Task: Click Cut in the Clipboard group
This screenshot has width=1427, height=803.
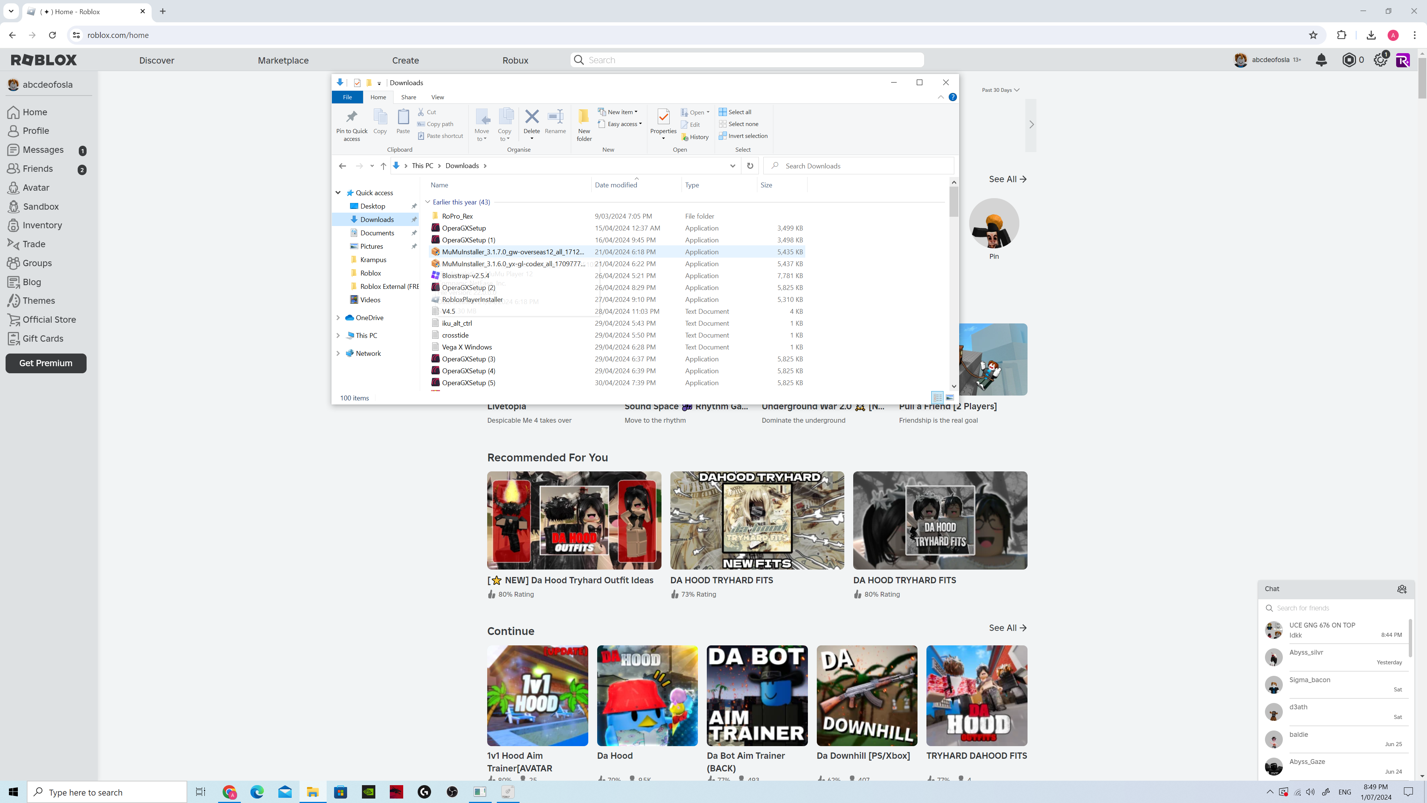Action: (427, 112)
